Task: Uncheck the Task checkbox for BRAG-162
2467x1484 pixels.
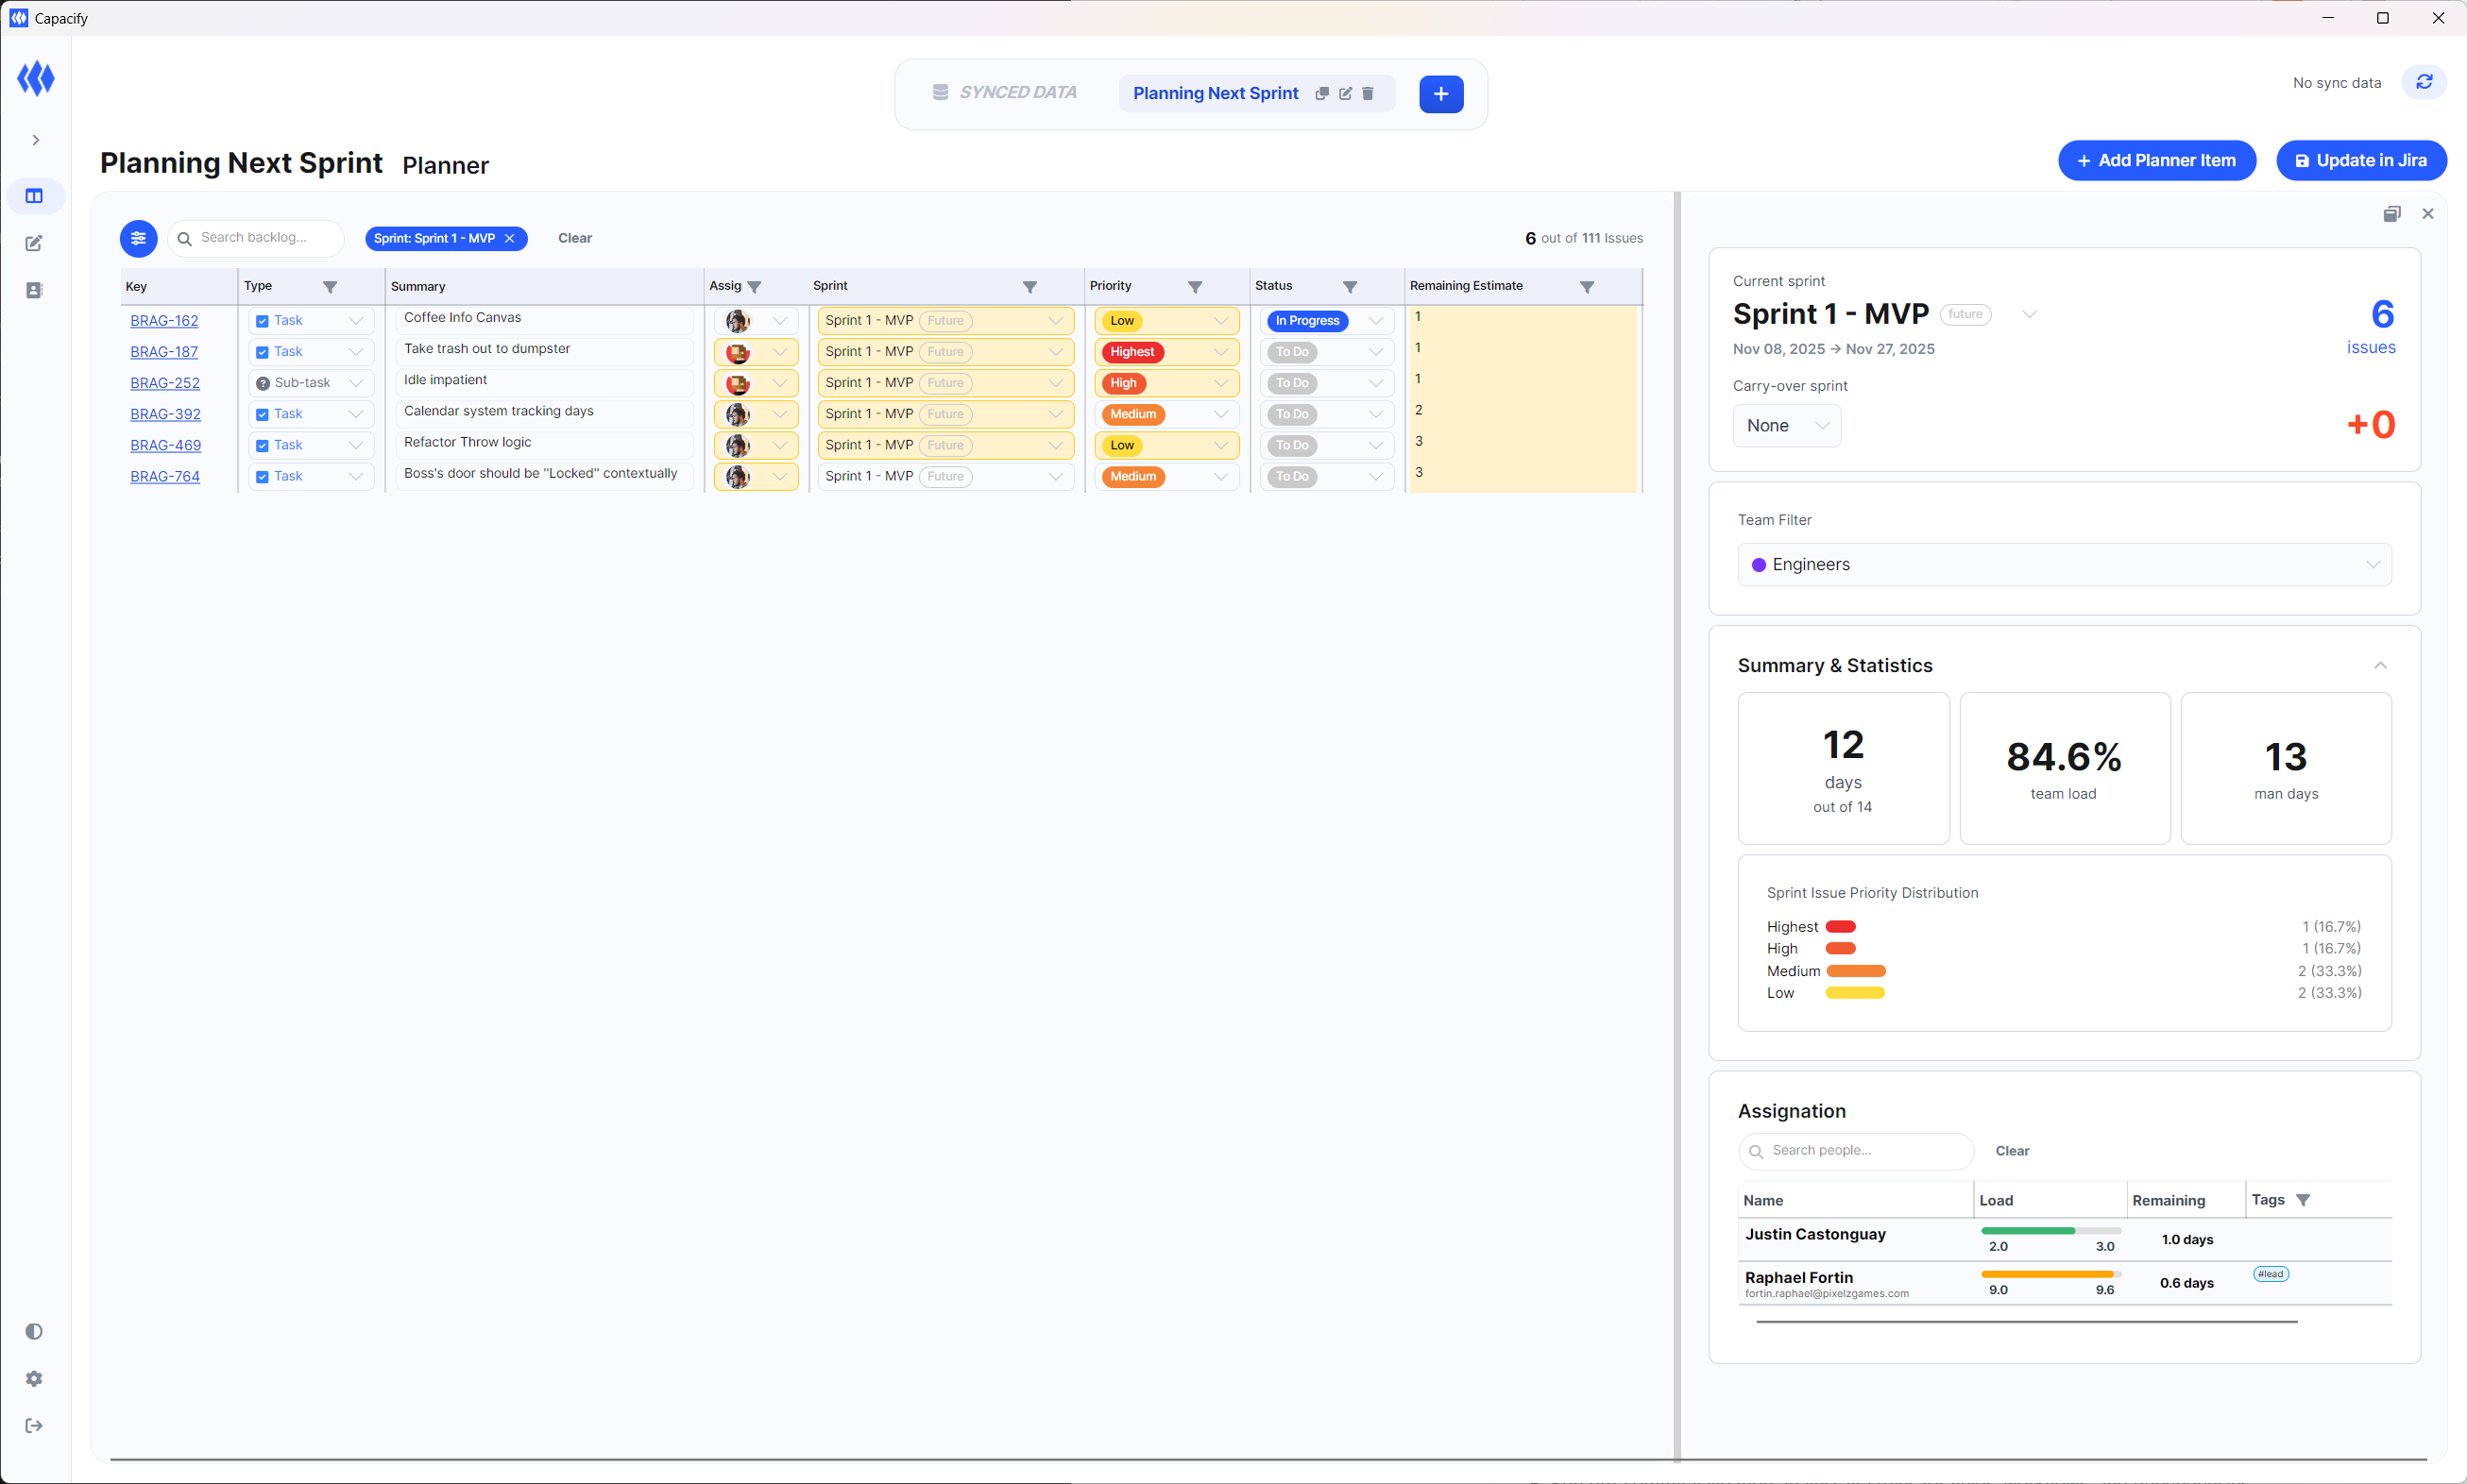Action: [x=263, y=320]
